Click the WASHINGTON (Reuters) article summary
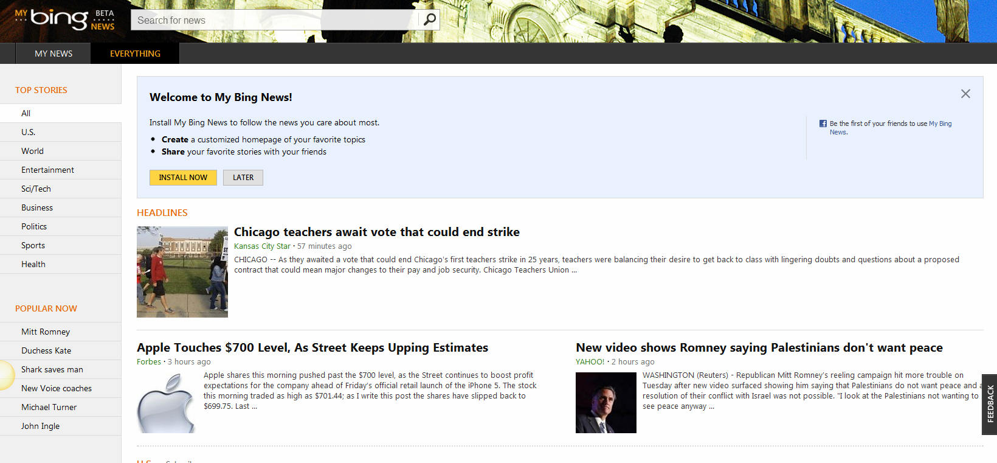The height and width of the screenshot is (463, 997). 812,391
